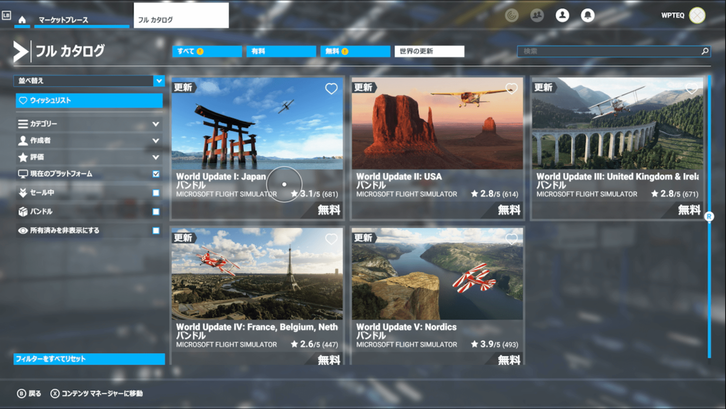
Task: Open World Update I: Japan thumbnail
Action: click(x=257, y=123)
